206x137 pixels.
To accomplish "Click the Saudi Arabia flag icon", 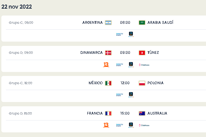I will (x=142, y=22).
